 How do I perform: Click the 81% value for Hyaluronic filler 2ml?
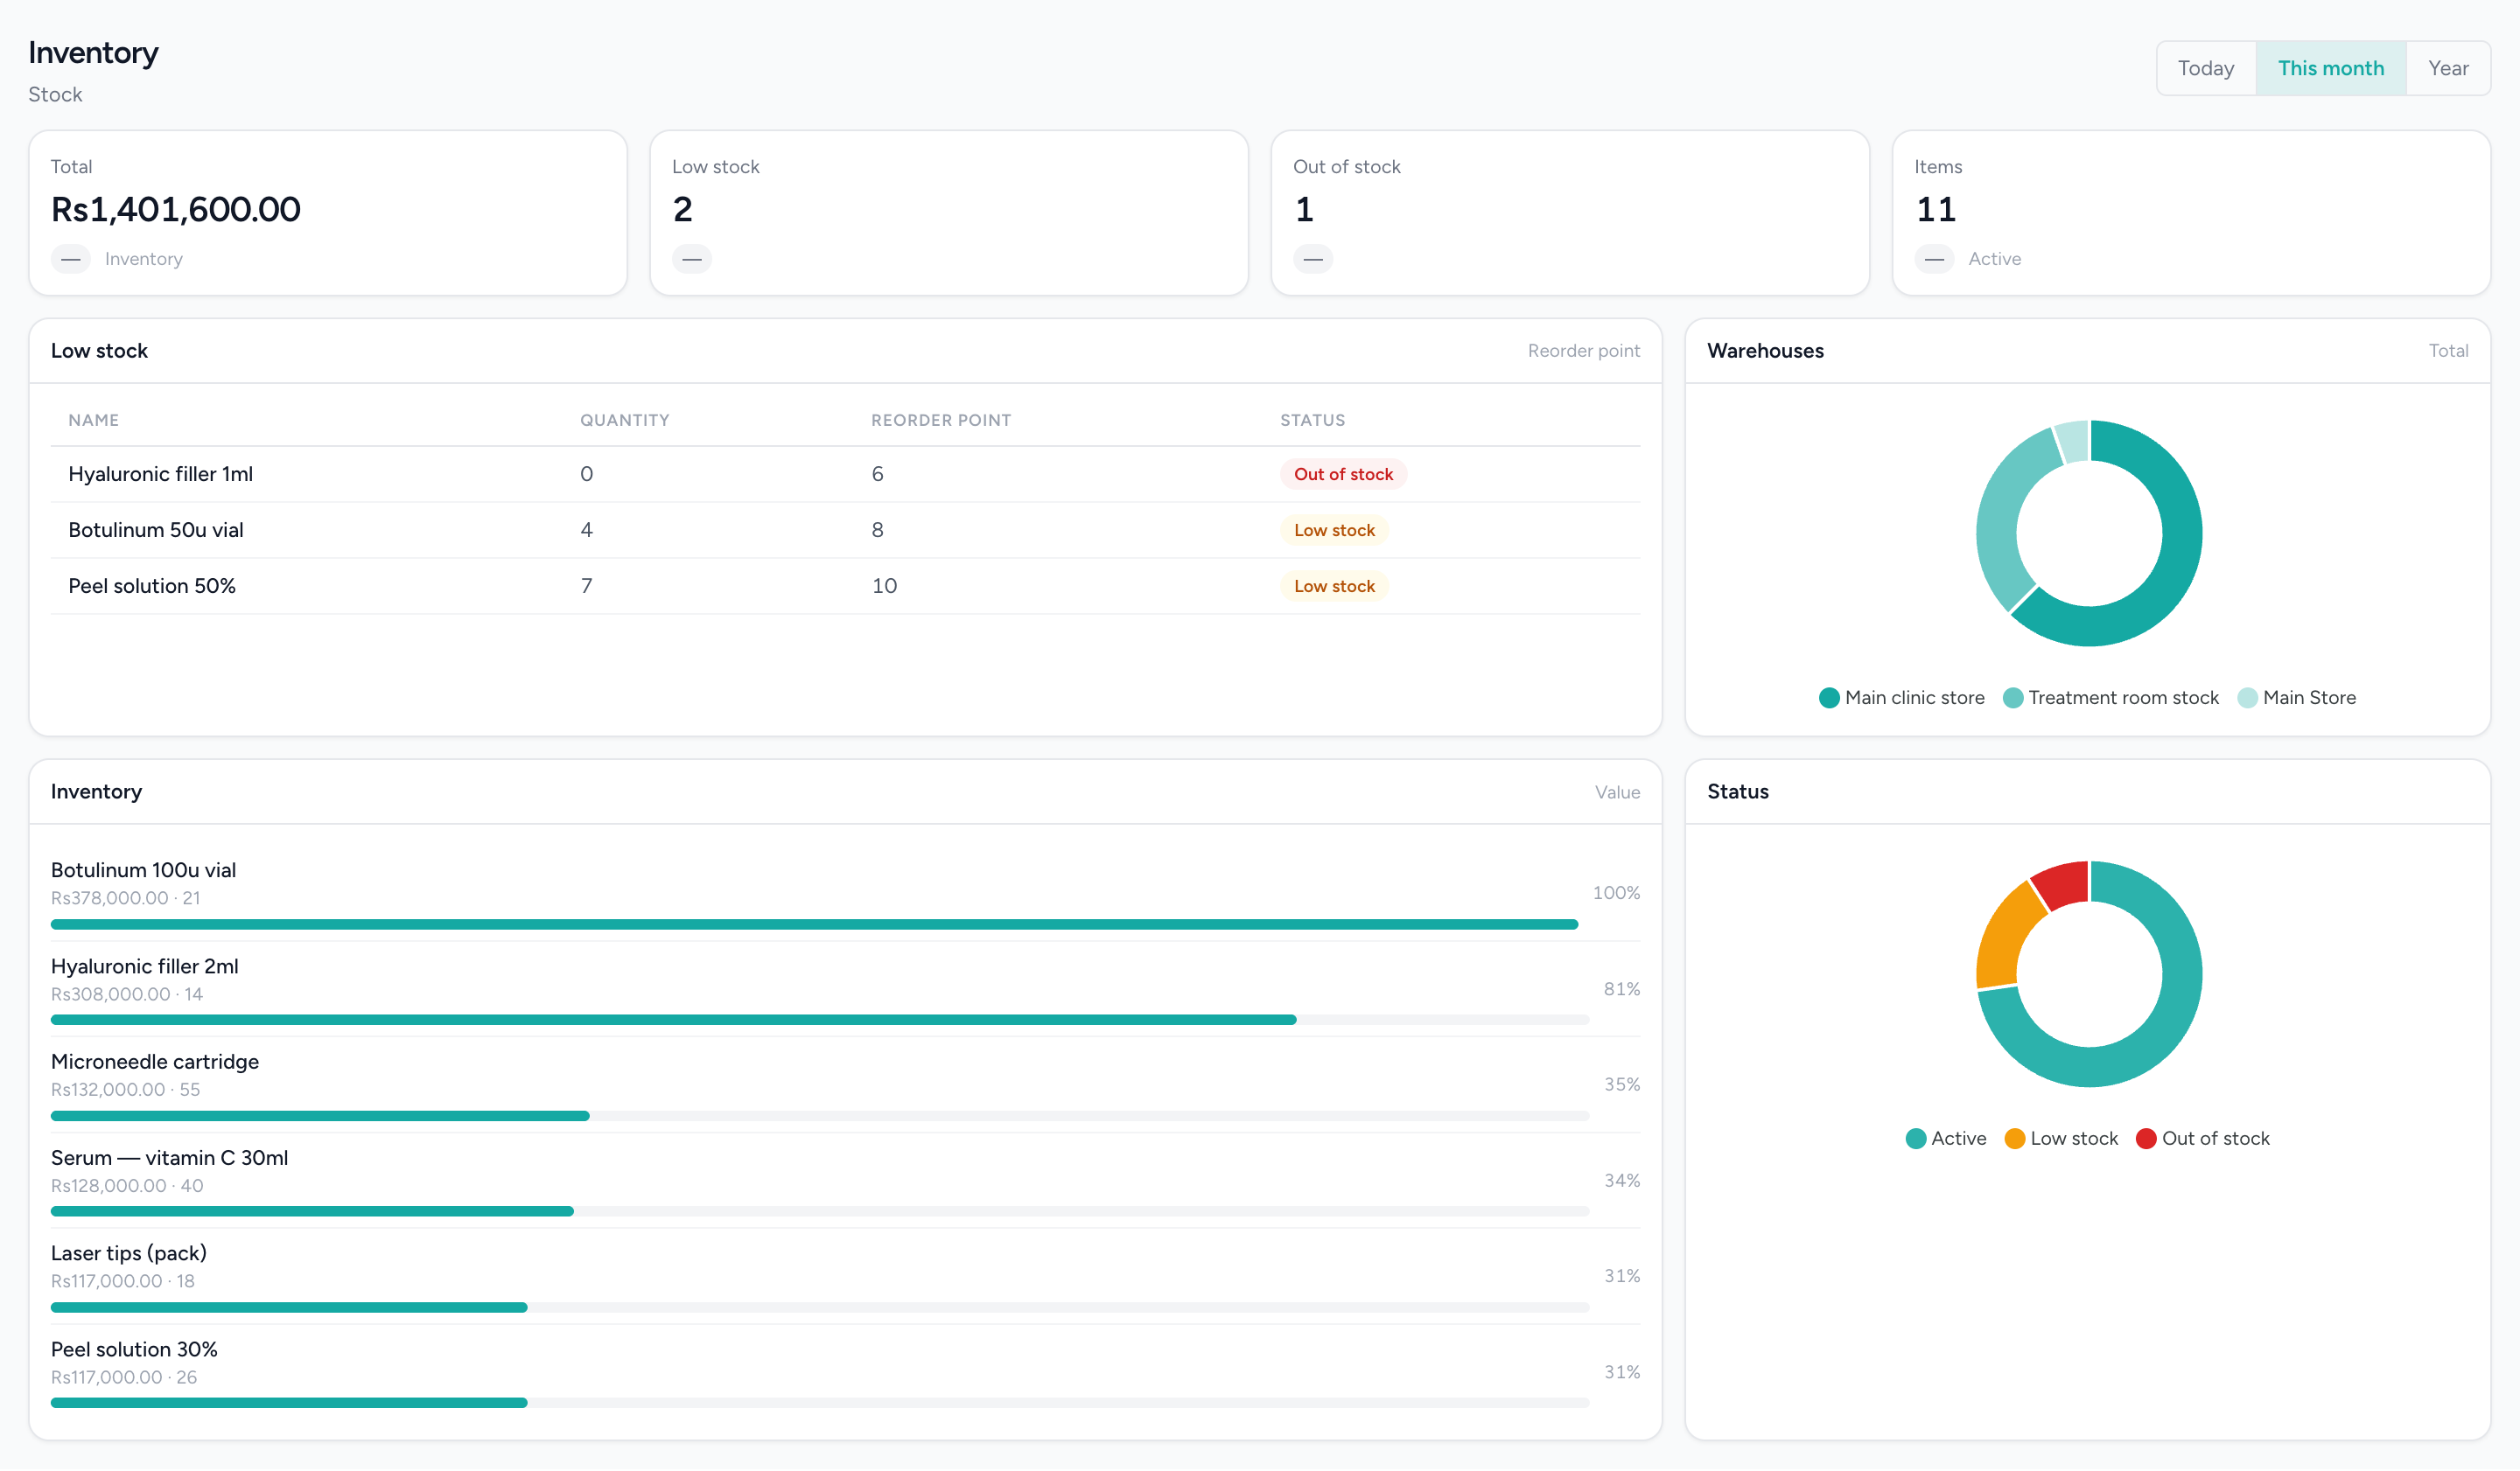point(1621,988)
